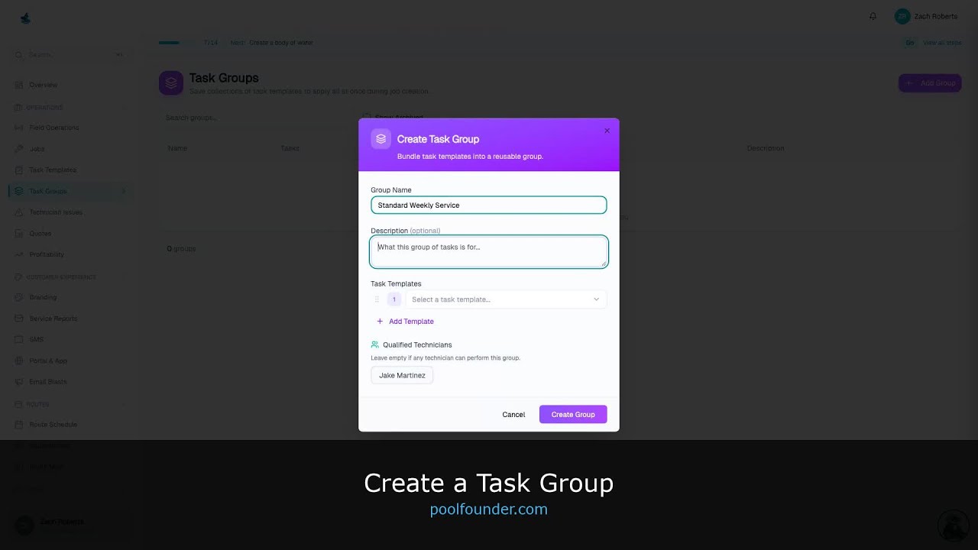Click Add Group on the background page
This screenshot has height=550, width=978.
pos(930,82)
